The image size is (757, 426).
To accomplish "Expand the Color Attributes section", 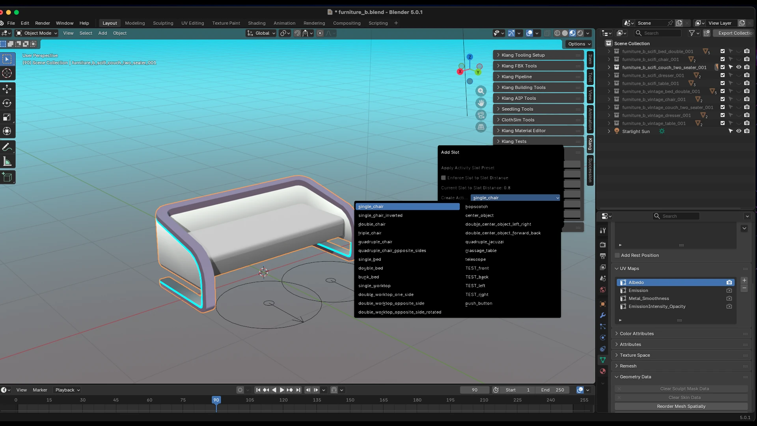I will [681, 334].
